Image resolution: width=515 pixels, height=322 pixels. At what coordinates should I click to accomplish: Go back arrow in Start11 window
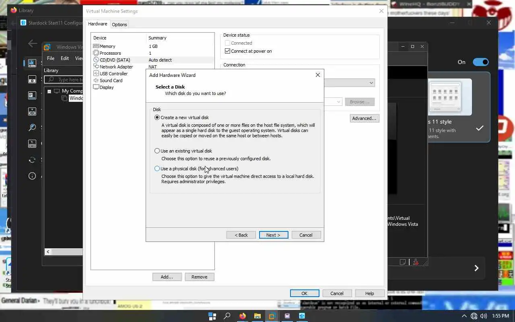click(x=32, y=43)
